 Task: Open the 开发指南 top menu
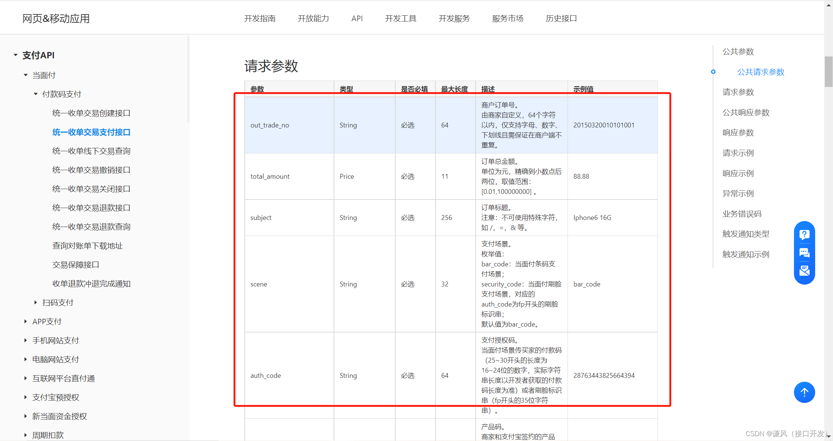260,19
